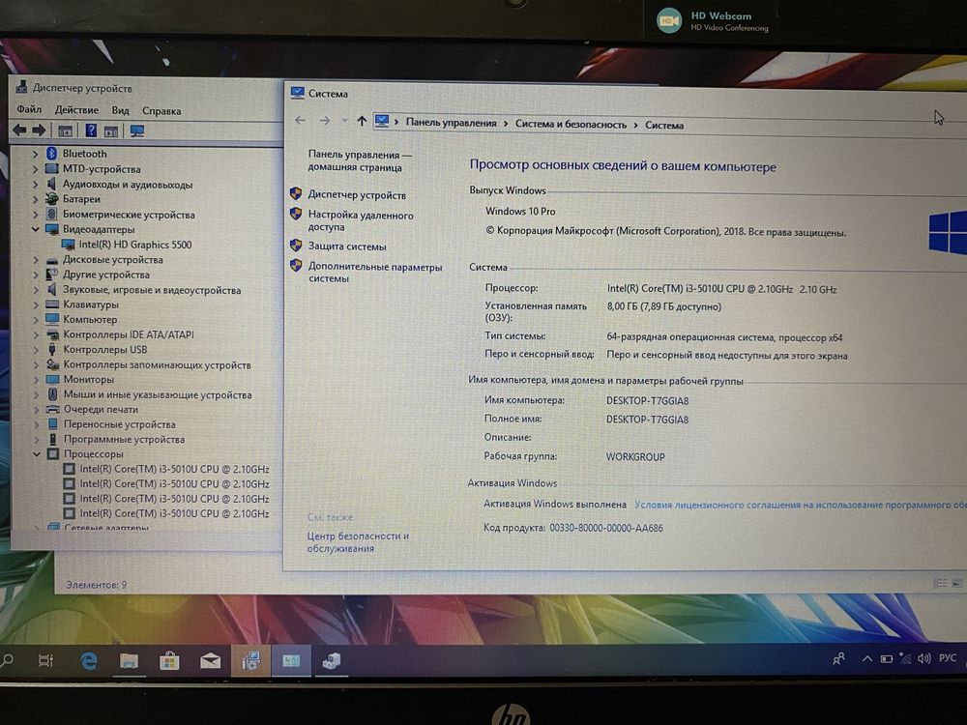Expand the Дисковые устройства node
Screen dimensions: 967x725
pos(36,259)
